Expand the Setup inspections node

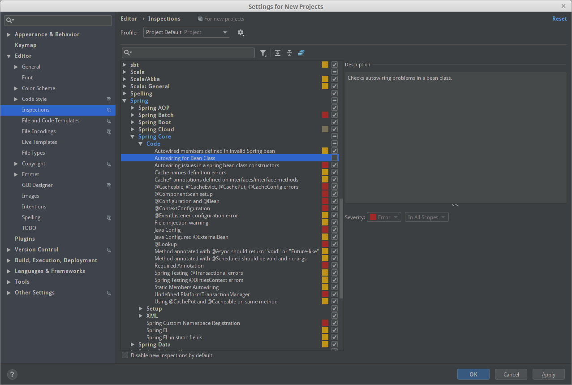click(141, 309)
